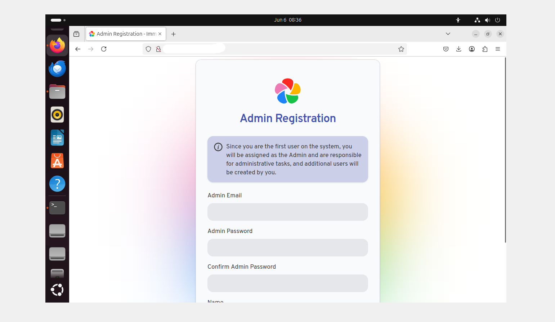The image size is (555, 322).
Task: Go forward to the next page
Action: (x=91, y=49)
